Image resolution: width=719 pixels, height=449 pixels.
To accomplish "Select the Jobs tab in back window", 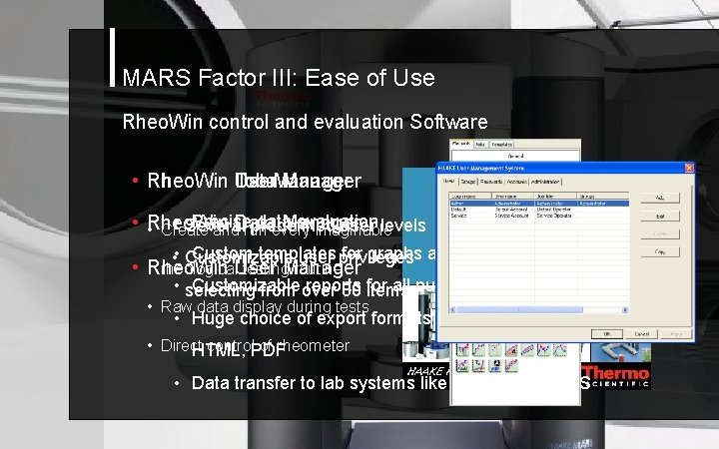I will (x=480, y=145).
